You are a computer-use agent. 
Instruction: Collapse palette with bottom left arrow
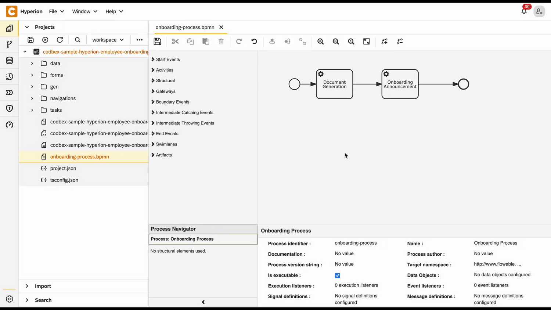point(203,302)
